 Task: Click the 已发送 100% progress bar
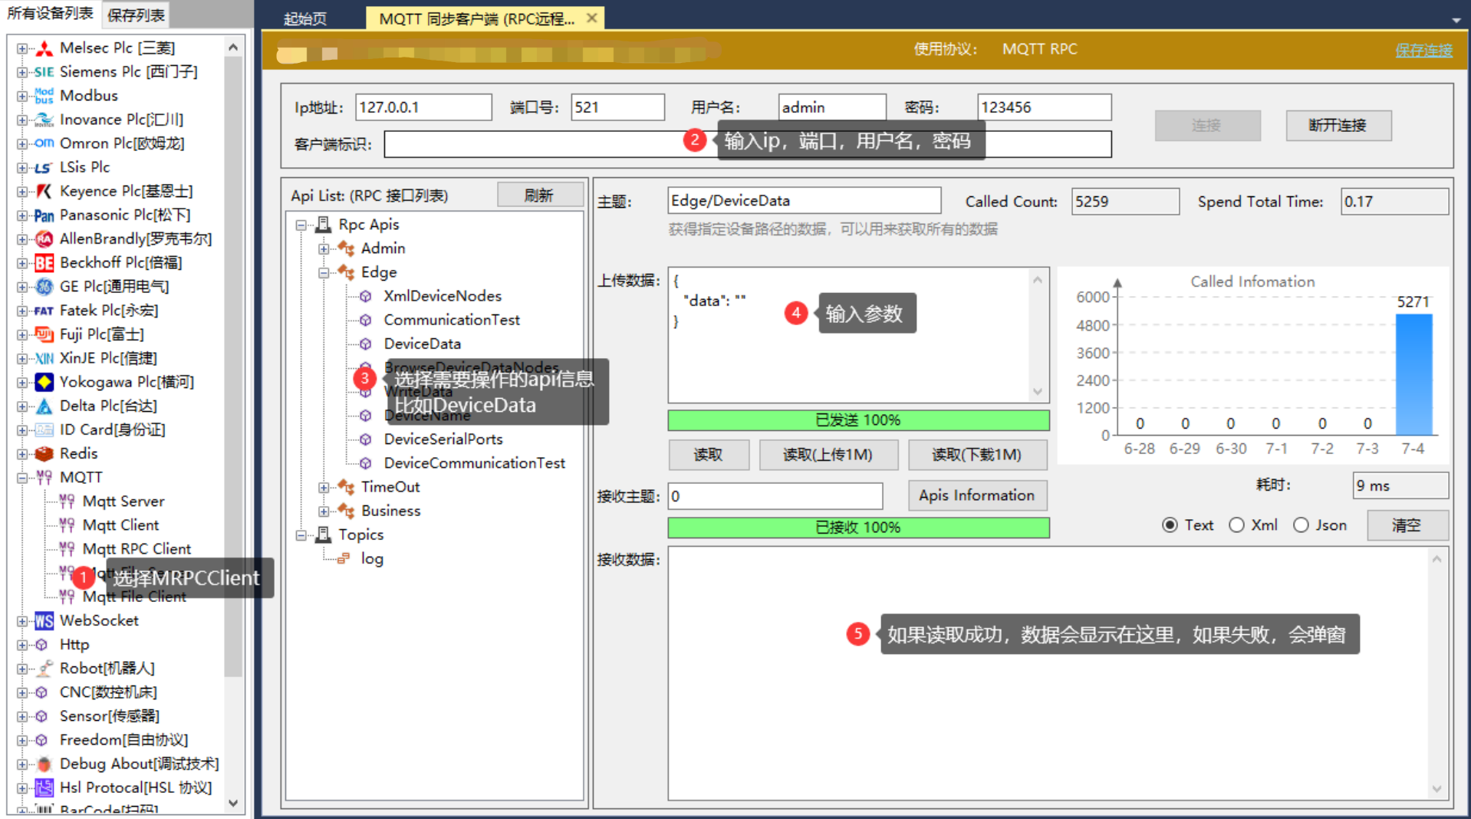[x=857, y=420]
